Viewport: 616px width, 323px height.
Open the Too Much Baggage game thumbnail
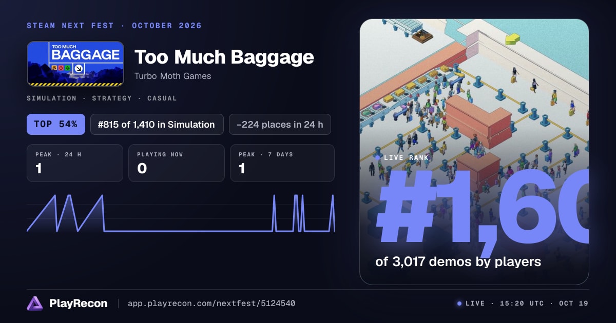[75, 64]
